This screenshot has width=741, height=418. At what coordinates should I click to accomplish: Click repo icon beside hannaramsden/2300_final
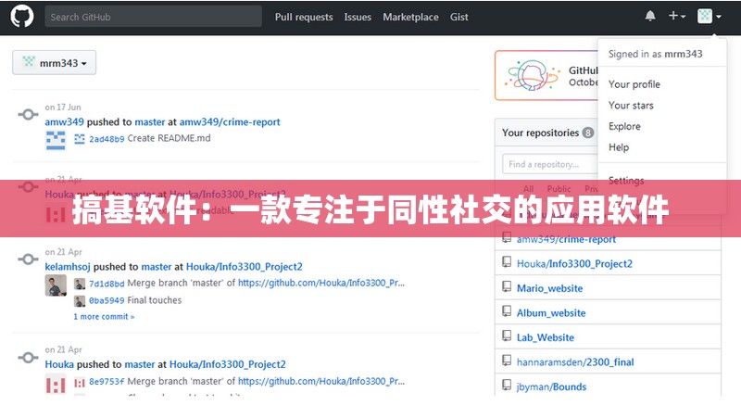pos(507,361)
